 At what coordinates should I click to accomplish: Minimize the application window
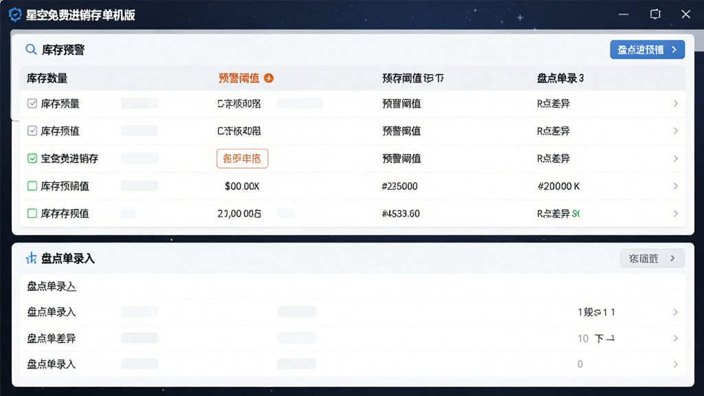click(x=623, y=14)
